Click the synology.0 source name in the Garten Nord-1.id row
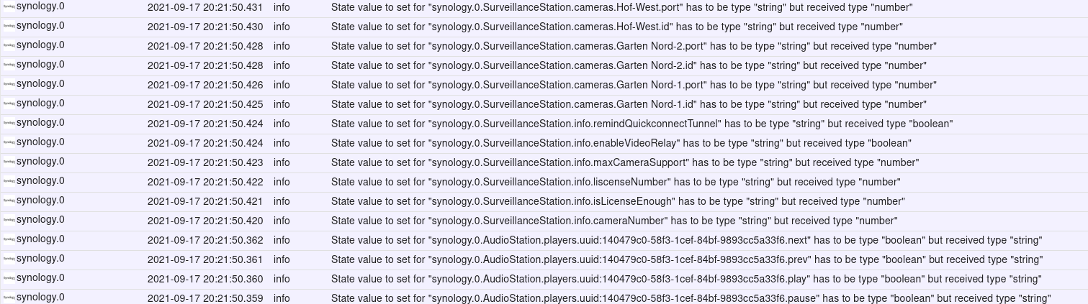This screenshot has width=1088, height=304. click(x=40, y=103)
